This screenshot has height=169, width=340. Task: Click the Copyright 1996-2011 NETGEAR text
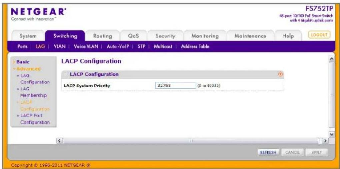pos(50,166)
